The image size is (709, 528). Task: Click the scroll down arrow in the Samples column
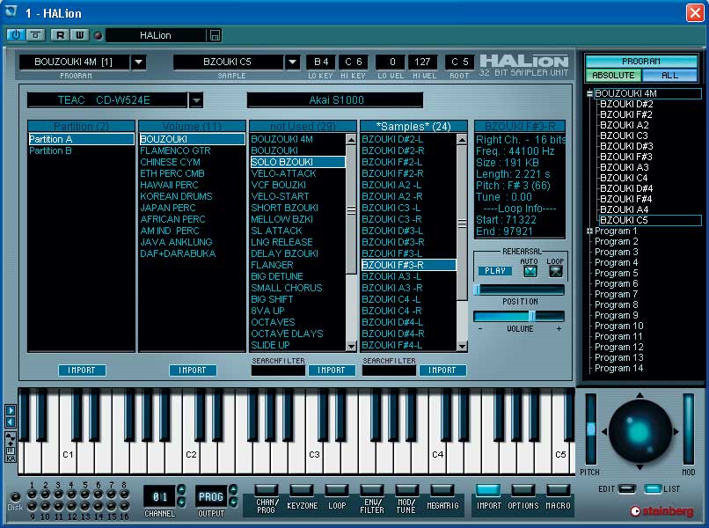click(462, 346)
